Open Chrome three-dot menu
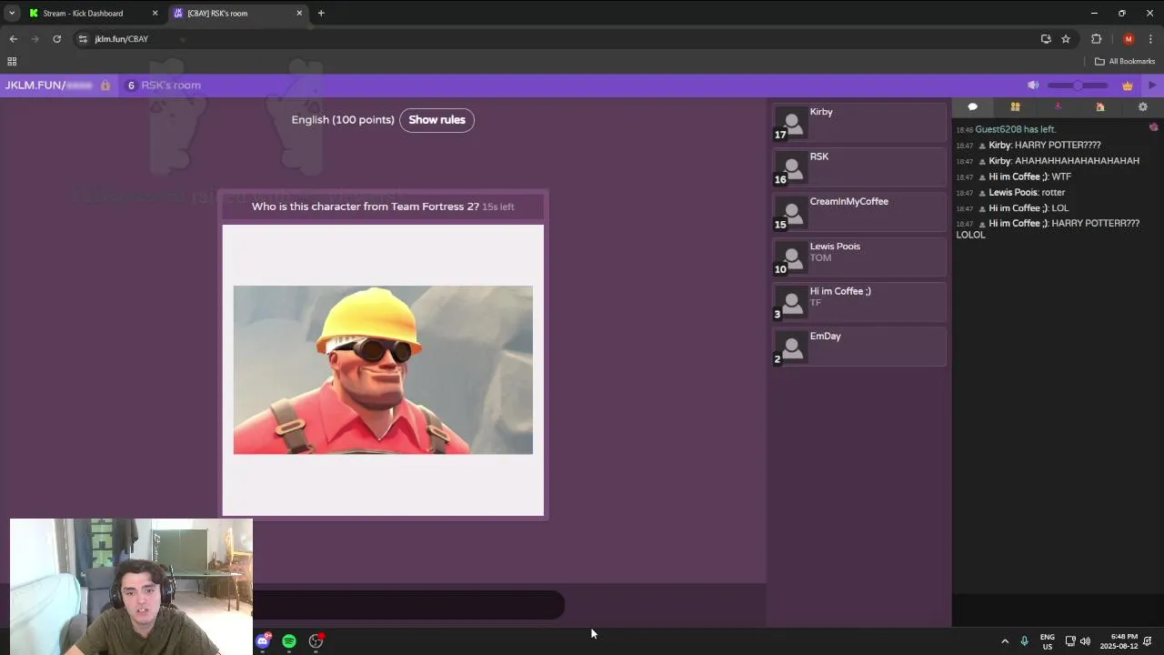 pos(1151,39)
